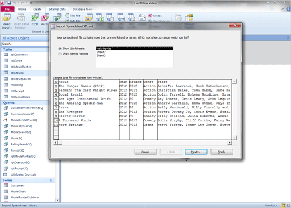Open Linked Table Manager icon
291x208 pixels.
[21, 21]
